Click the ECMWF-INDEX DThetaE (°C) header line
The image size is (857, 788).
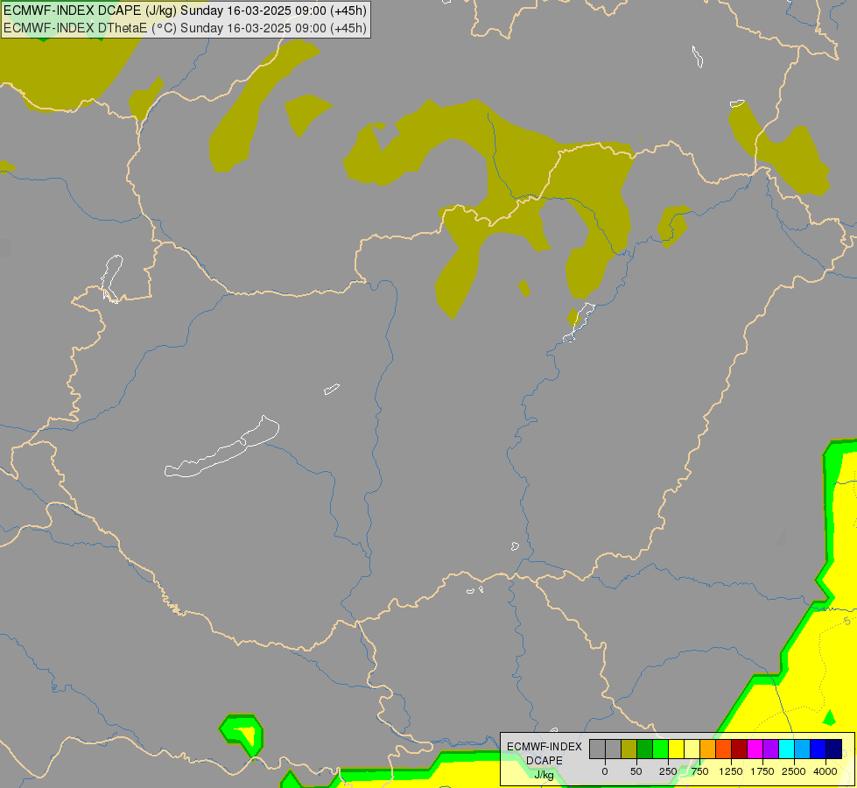click(x=186, y=28)
